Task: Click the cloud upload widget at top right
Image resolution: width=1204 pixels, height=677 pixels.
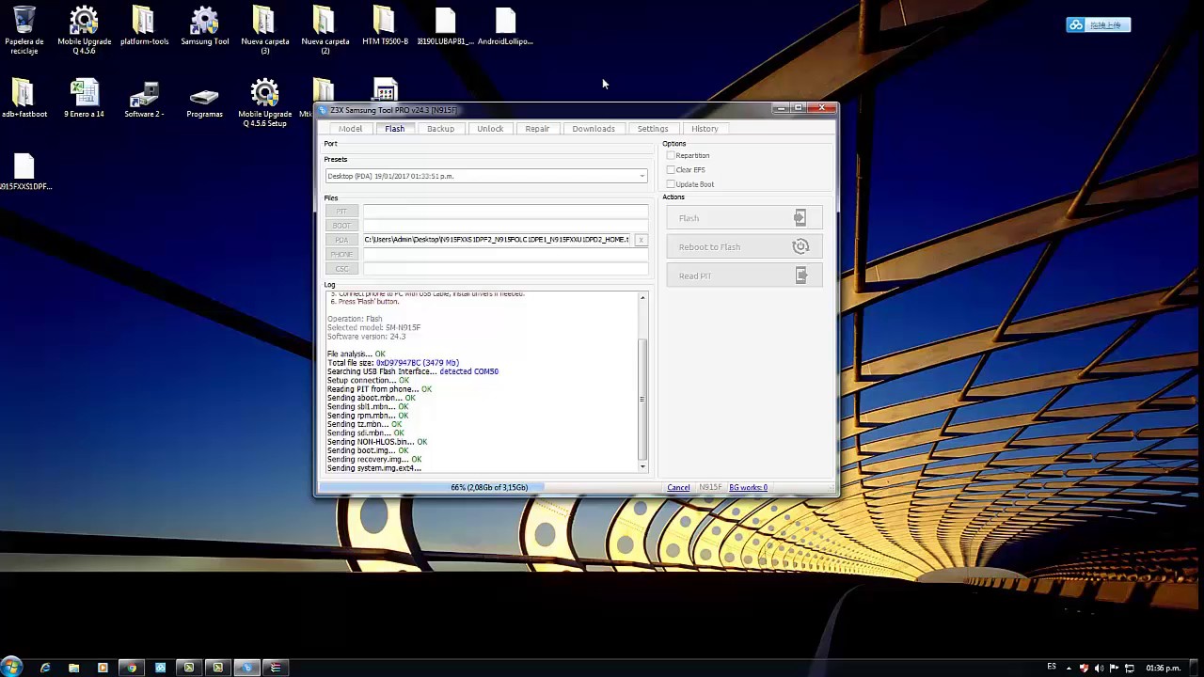Action: 1098,25
